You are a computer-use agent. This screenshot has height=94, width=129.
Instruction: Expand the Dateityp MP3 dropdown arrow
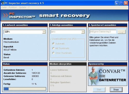83,32
